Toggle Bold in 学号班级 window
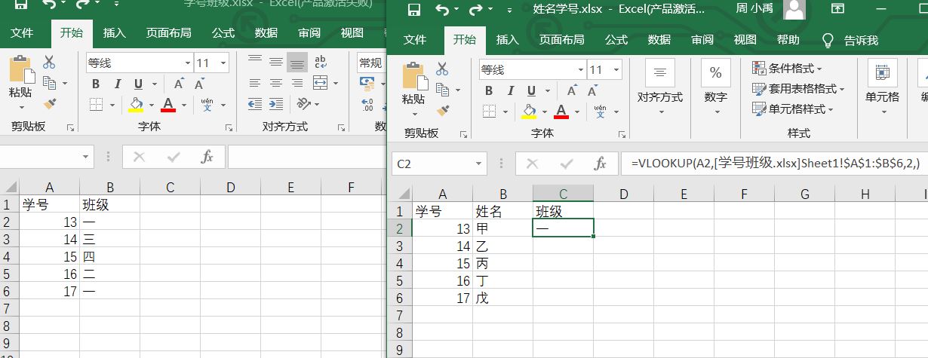 (x=96, y=84)
